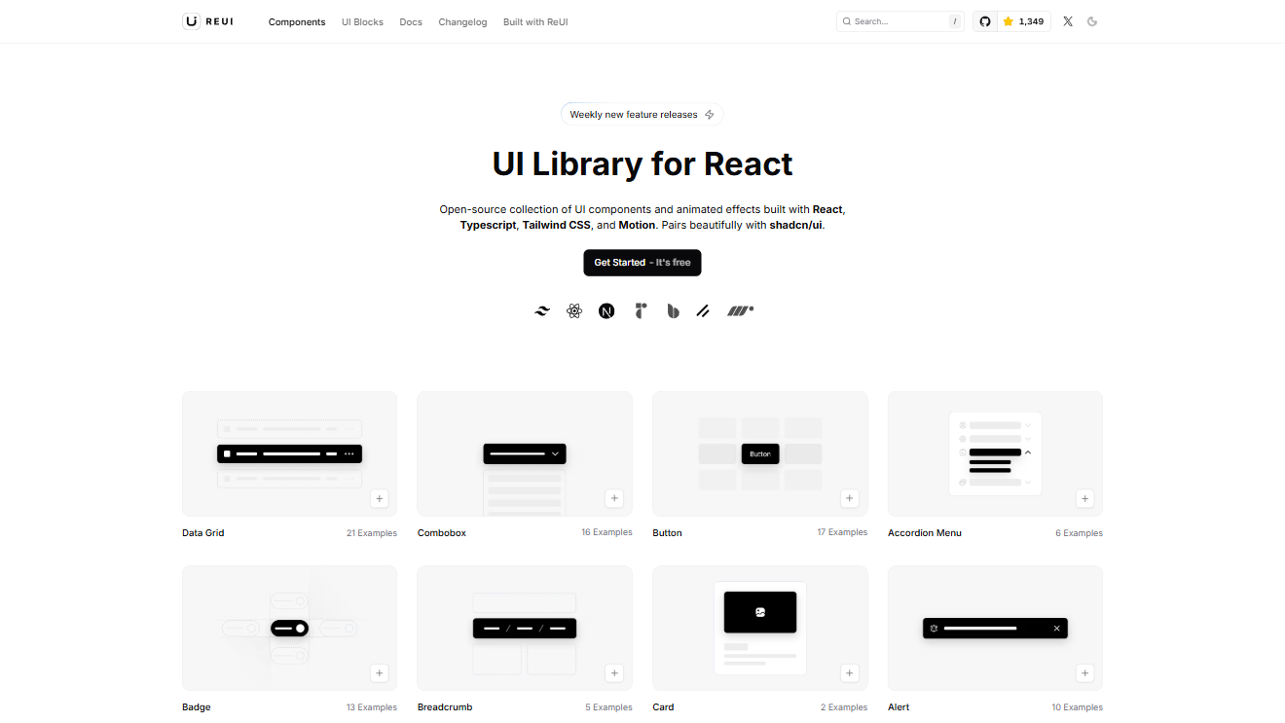The width and height of the screenshot is (1285, 723).
Task: Go to the Docs nav item
Action: coord(411,21)
